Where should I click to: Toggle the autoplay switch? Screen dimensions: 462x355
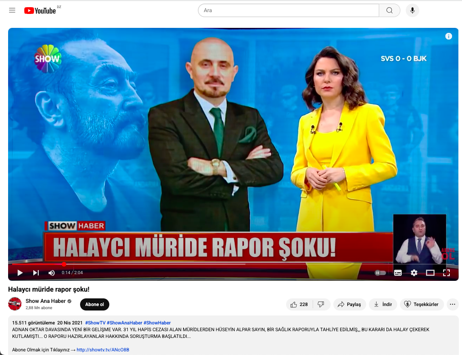380,273
